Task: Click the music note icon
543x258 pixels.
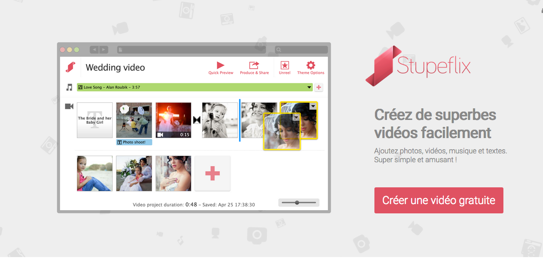Action: (x=69, y=87)
